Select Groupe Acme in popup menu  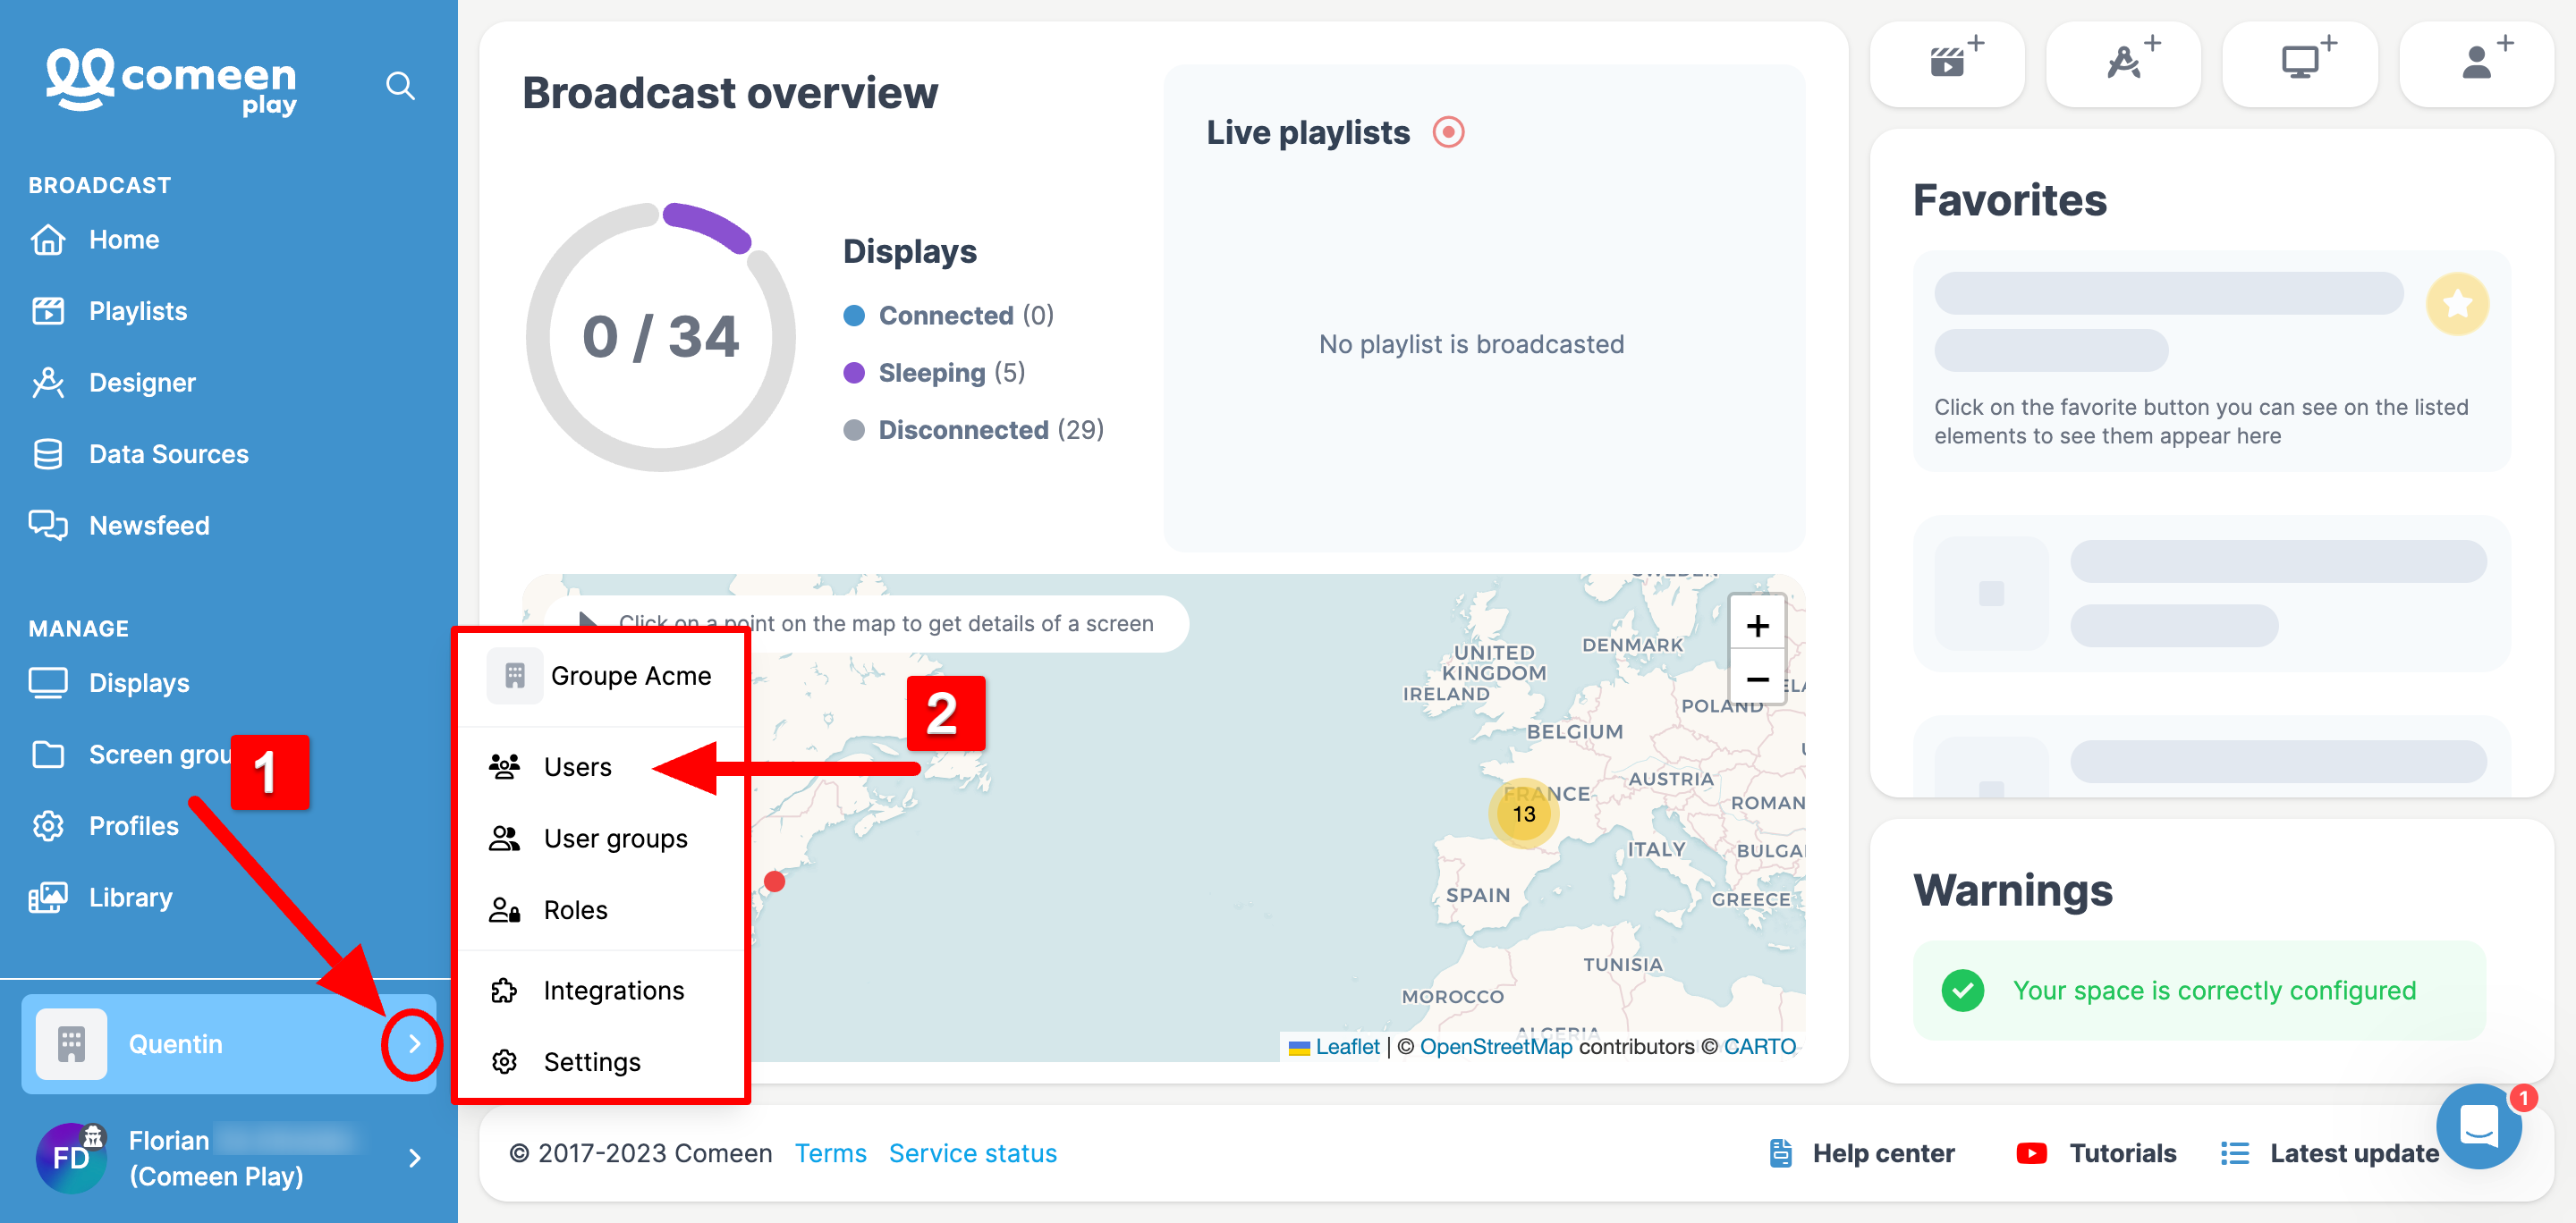point(600,676)
